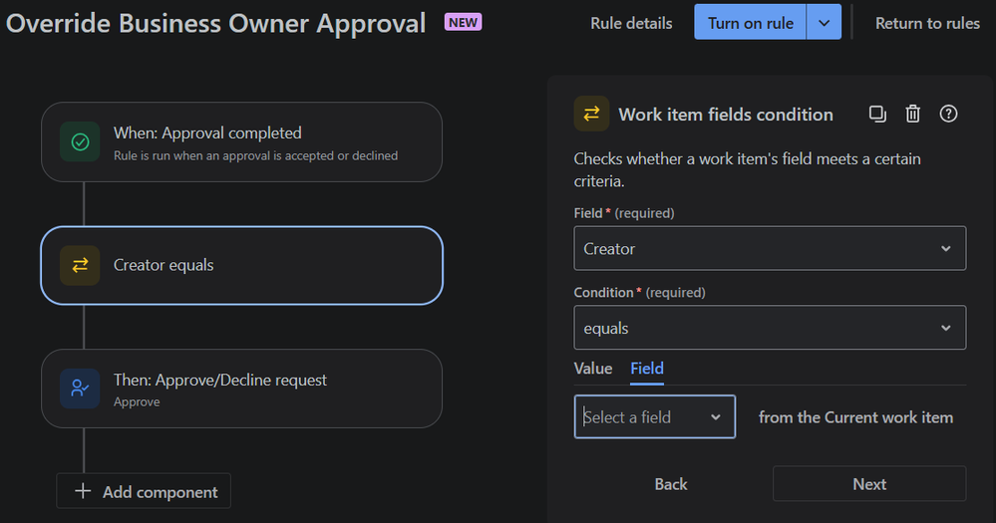Open the Select a field dropdown
This screenshot has width=996, height=523.
click(654, 417)
